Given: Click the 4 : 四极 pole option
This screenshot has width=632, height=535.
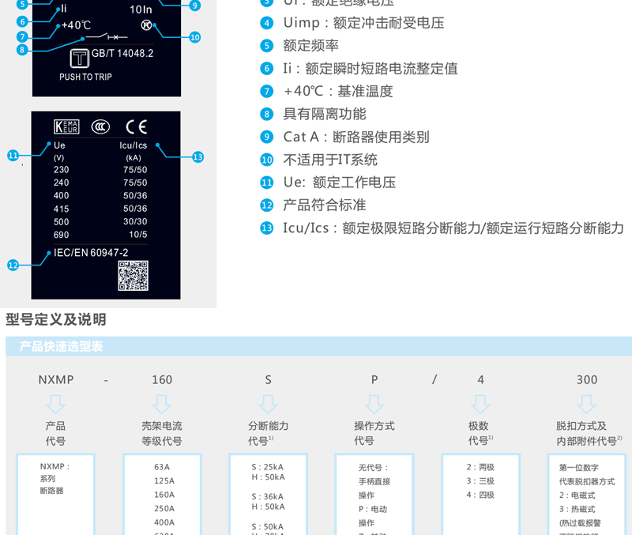Looking at the screenshot, I should pyautogui.click(x=480, y=495).
